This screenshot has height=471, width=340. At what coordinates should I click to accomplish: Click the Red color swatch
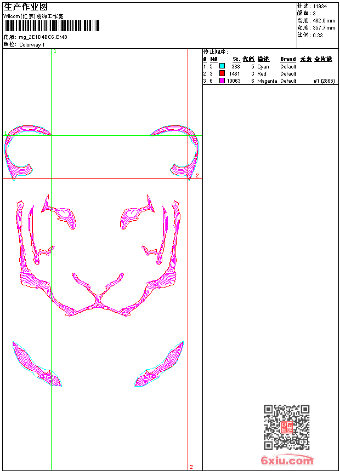[x=222, y=73]
